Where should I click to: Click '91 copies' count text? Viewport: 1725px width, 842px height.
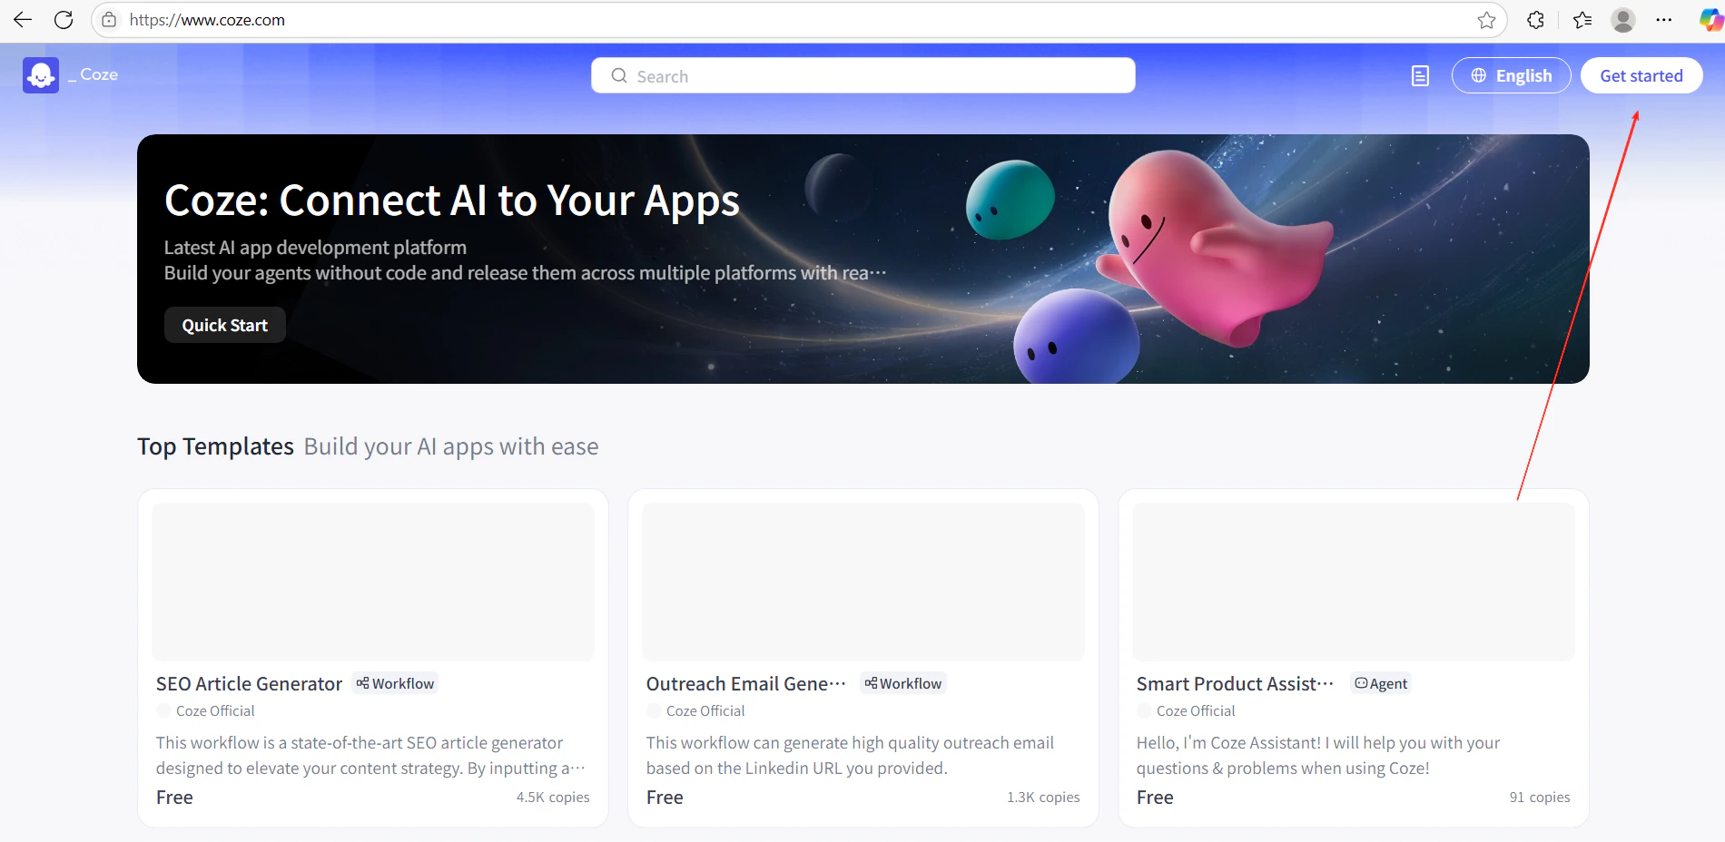tap(1540, 798)
